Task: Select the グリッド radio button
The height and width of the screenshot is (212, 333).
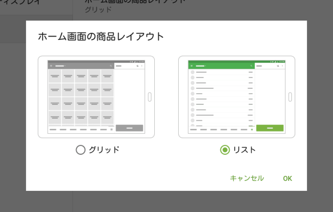Action: click(80, 150)
